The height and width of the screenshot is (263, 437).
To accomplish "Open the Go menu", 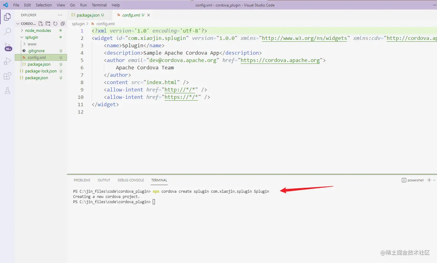I will [73, 5].
